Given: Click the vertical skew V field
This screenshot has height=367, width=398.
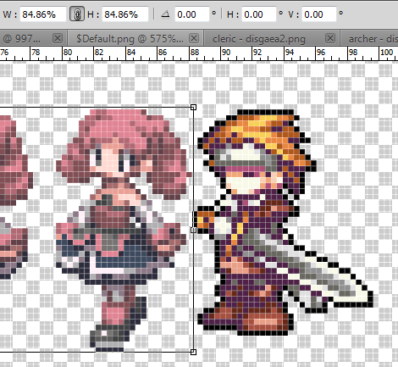Looking at the screenshot, I should click(319, 14).
